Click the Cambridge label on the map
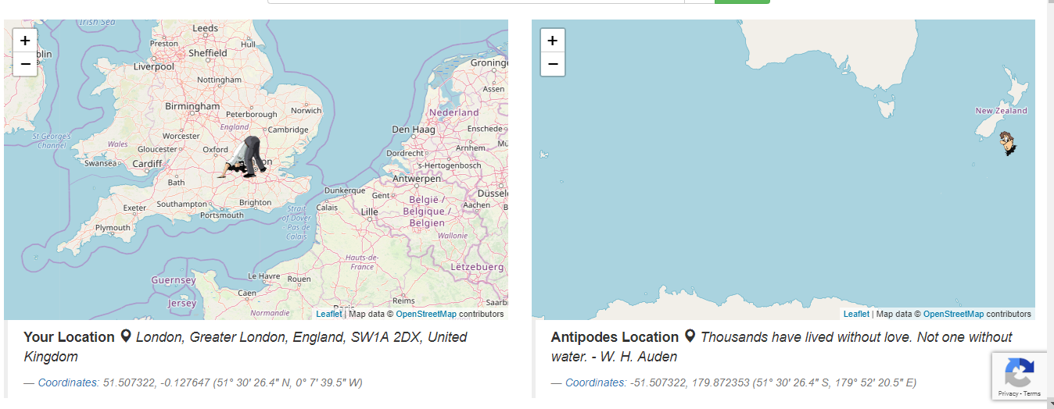This screenshot has height=409, width=1054. pos(289,130)
